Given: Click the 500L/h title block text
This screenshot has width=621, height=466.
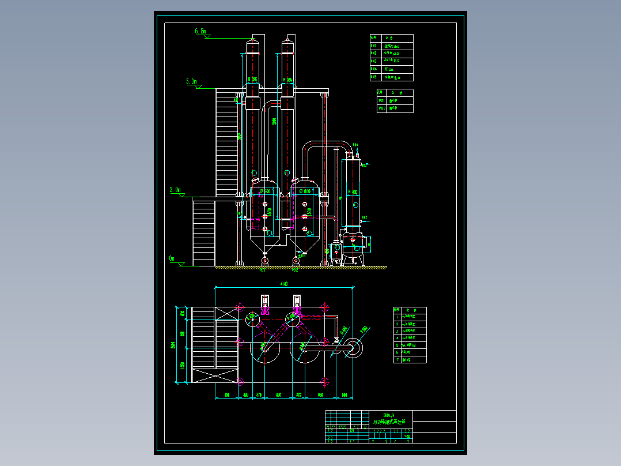Looking at the screenshot, I should (388, 415).
